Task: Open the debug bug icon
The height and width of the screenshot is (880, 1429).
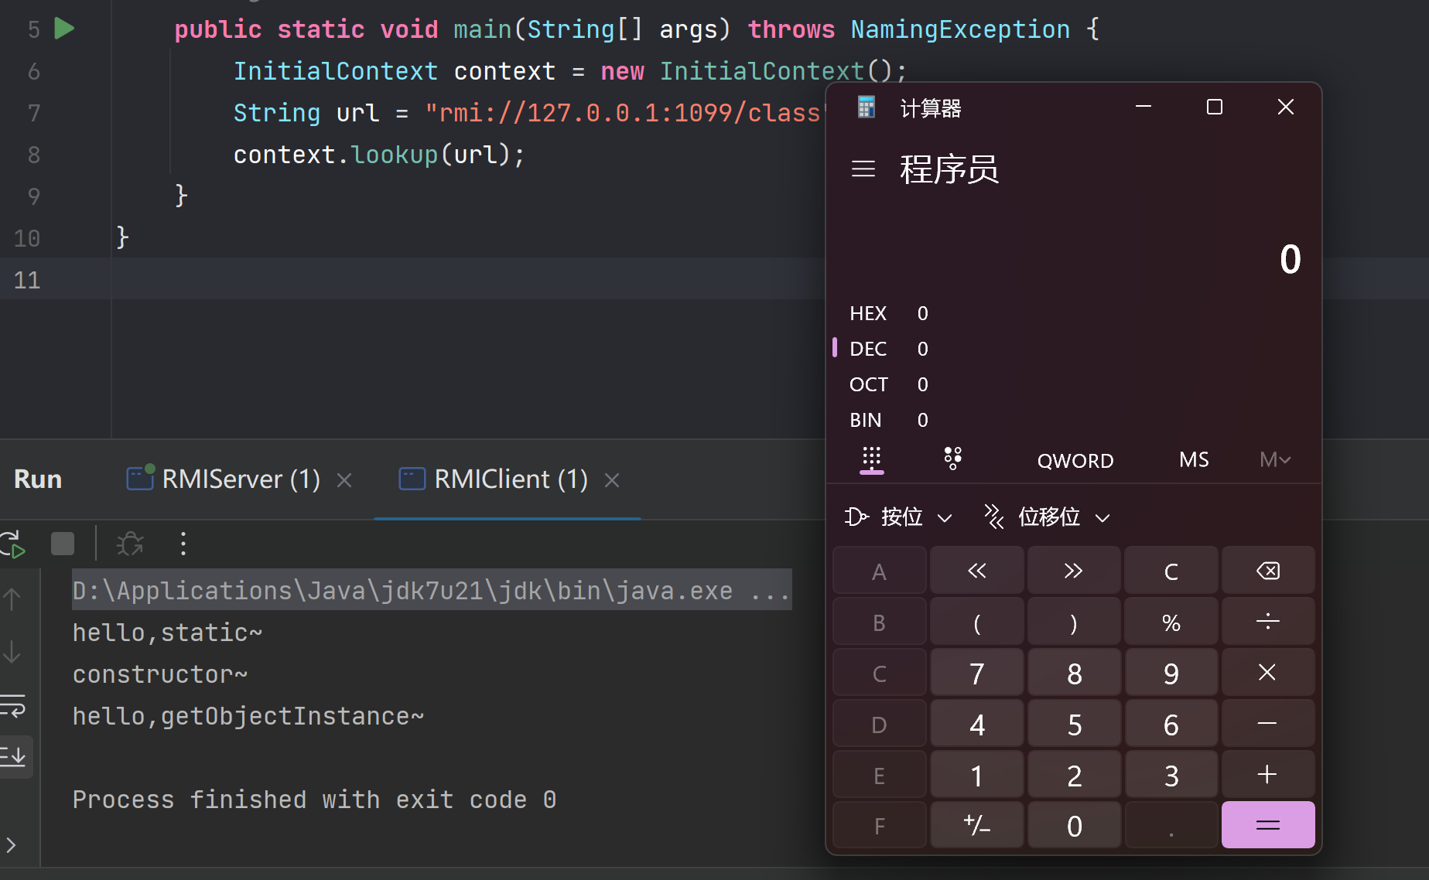Action: pos(130,544)
